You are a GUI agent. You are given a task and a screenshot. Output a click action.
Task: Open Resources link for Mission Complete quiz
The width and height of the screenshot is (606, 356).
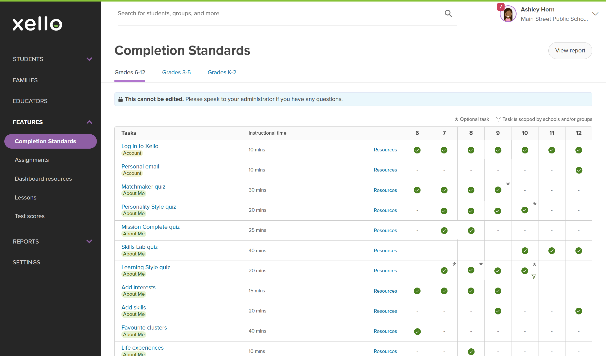[x=385, y=230]
